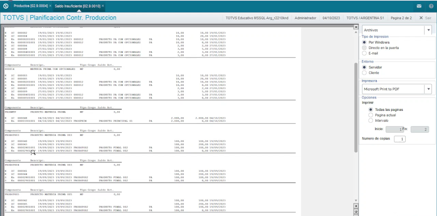Image resolution: width=437 pixels, height=216 pixels.
Task: Click Tipo de Impresion group label
Action: (x=375, y=37)
